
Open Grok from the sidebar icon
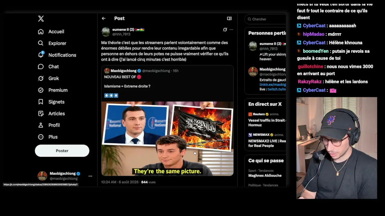[41, 78]
